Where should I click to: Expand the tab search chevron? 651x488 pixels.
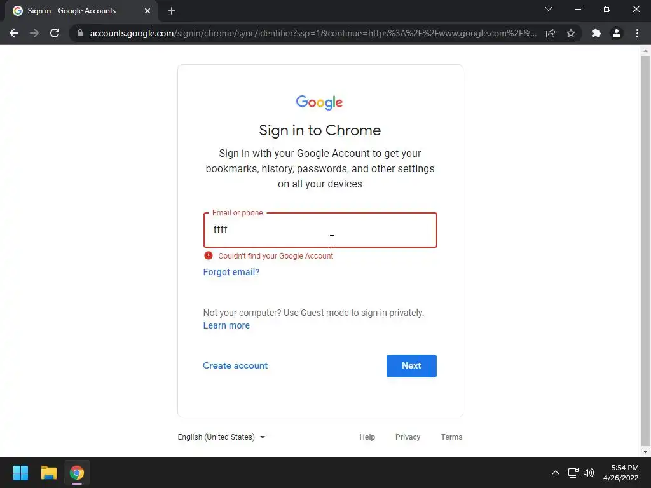(x=549, y=9)
